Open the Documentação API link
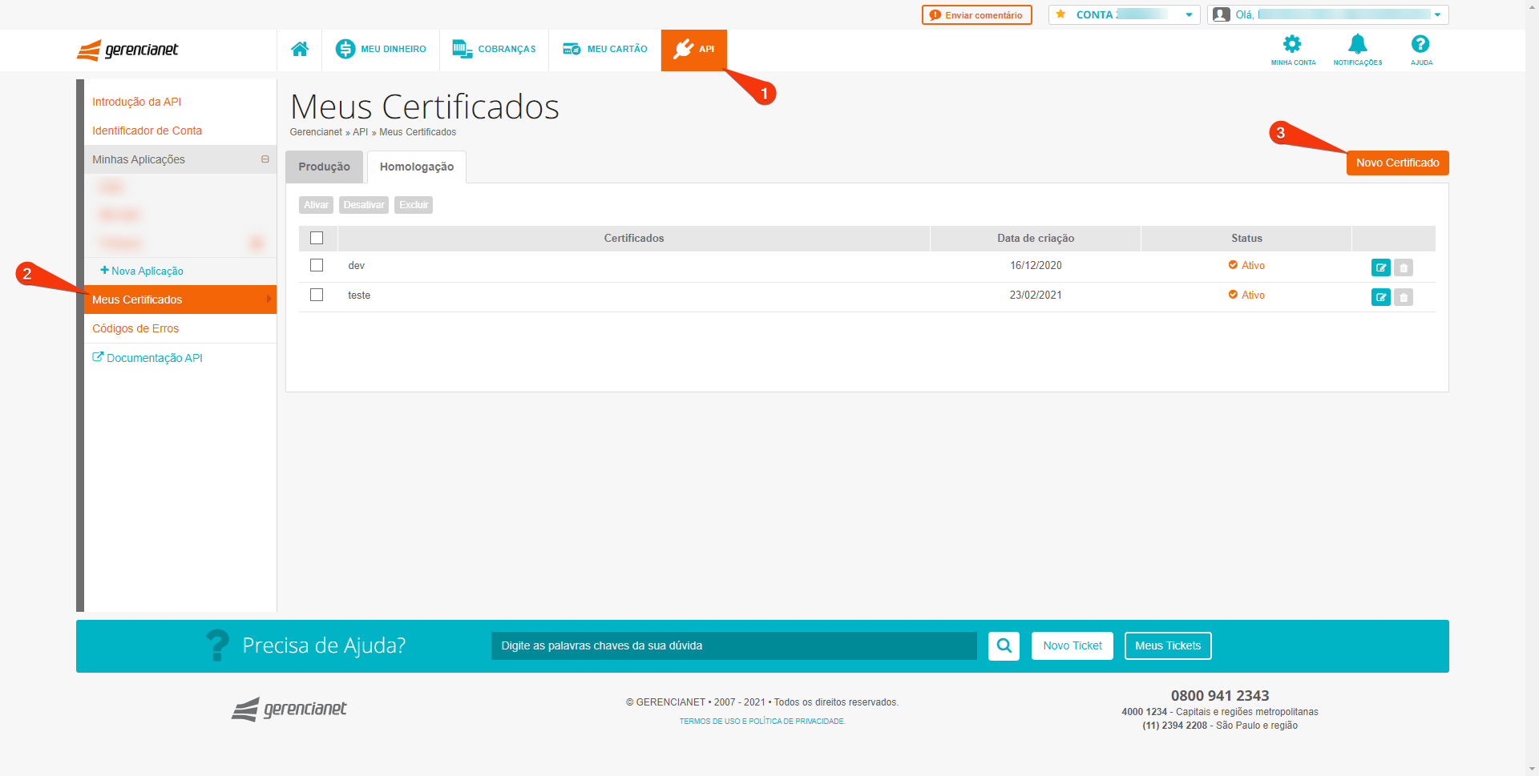The height and width of the screenshot is (776, 1539). pyautogui.click(x=154, y=358)
